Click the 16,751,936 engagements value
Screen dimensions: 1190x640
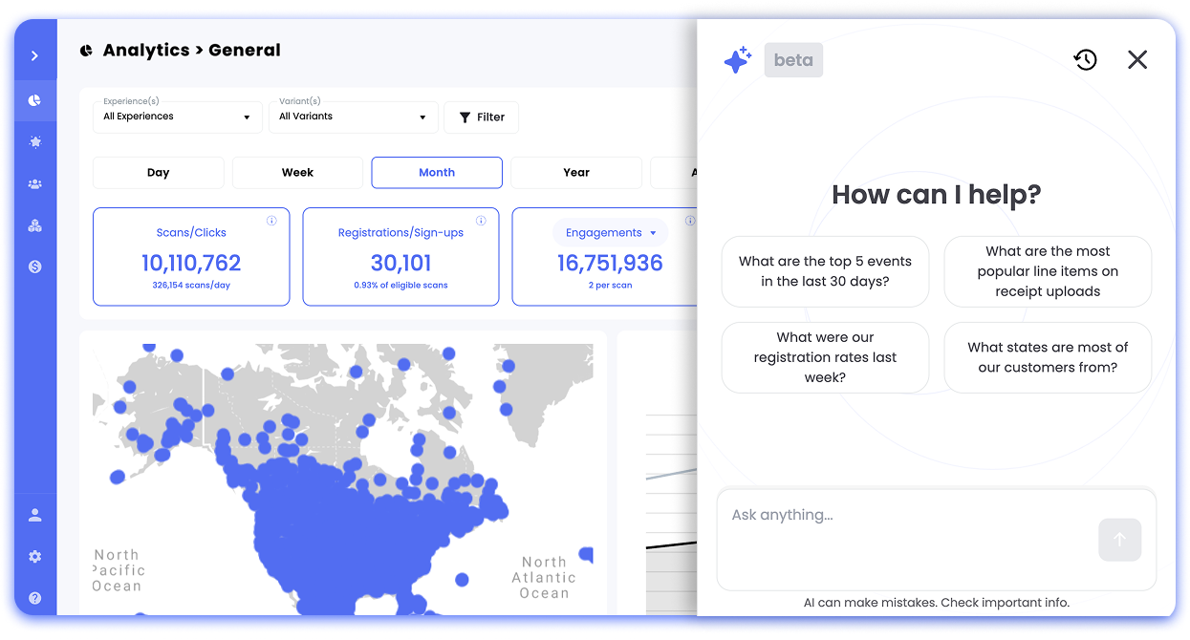pyautogui.click(x=610, y=263)
